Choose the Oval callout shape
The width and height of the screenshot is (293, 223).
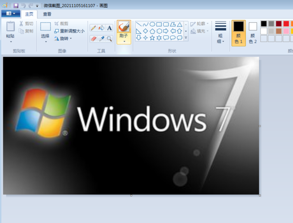pyautogui.click(x=173, y=38)
